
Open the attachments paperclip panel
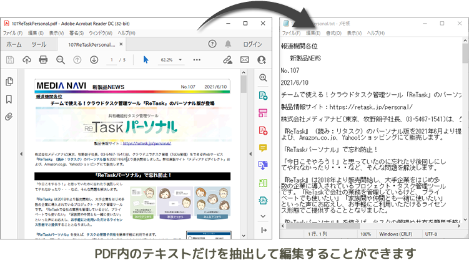click(9, 117)
